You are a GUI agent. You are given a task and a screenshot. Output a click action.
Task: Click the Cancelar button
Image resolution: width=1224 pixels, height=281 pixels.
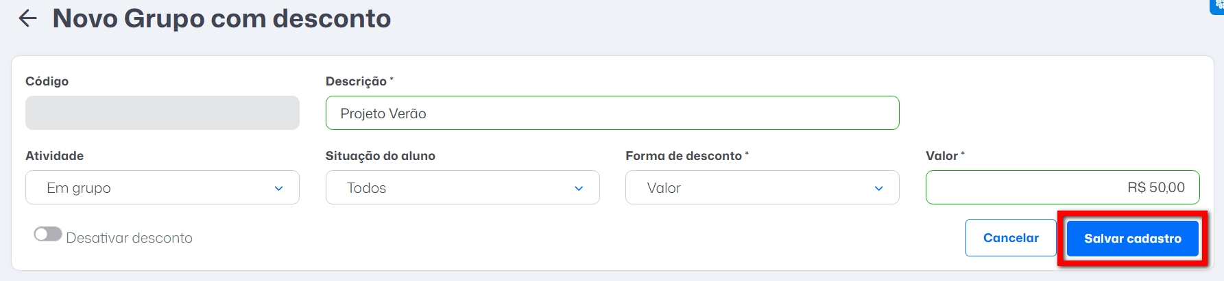(1011, 238)
